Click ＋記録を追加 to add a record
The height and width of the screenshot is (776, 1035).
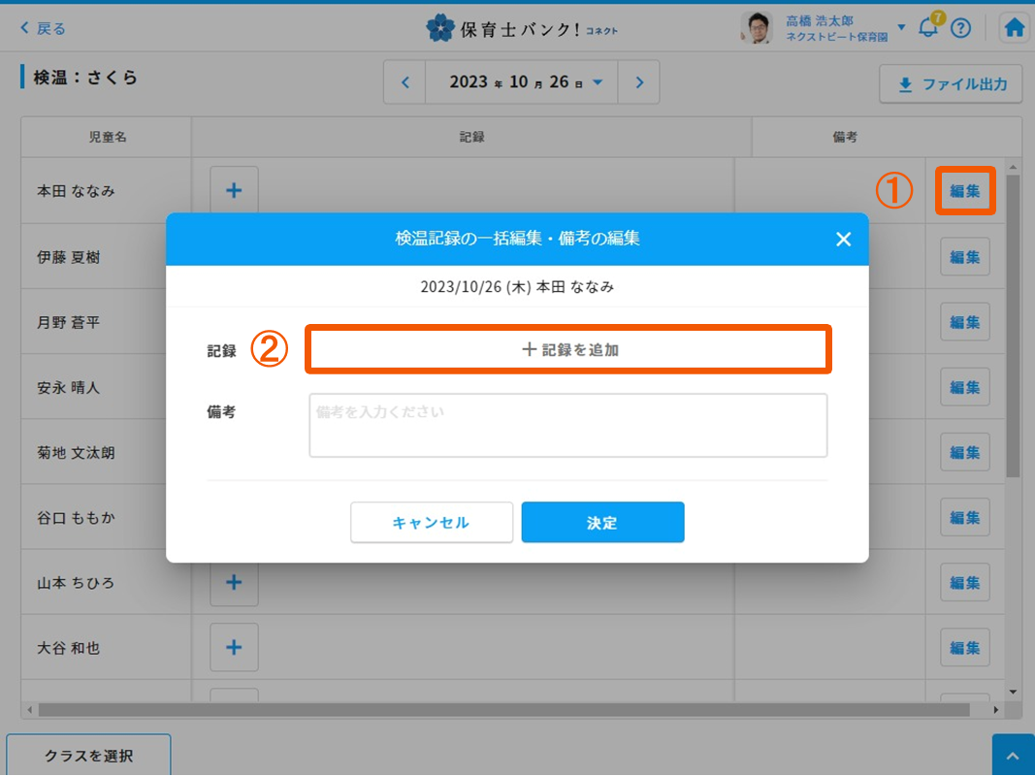click(x=569, y=349)
